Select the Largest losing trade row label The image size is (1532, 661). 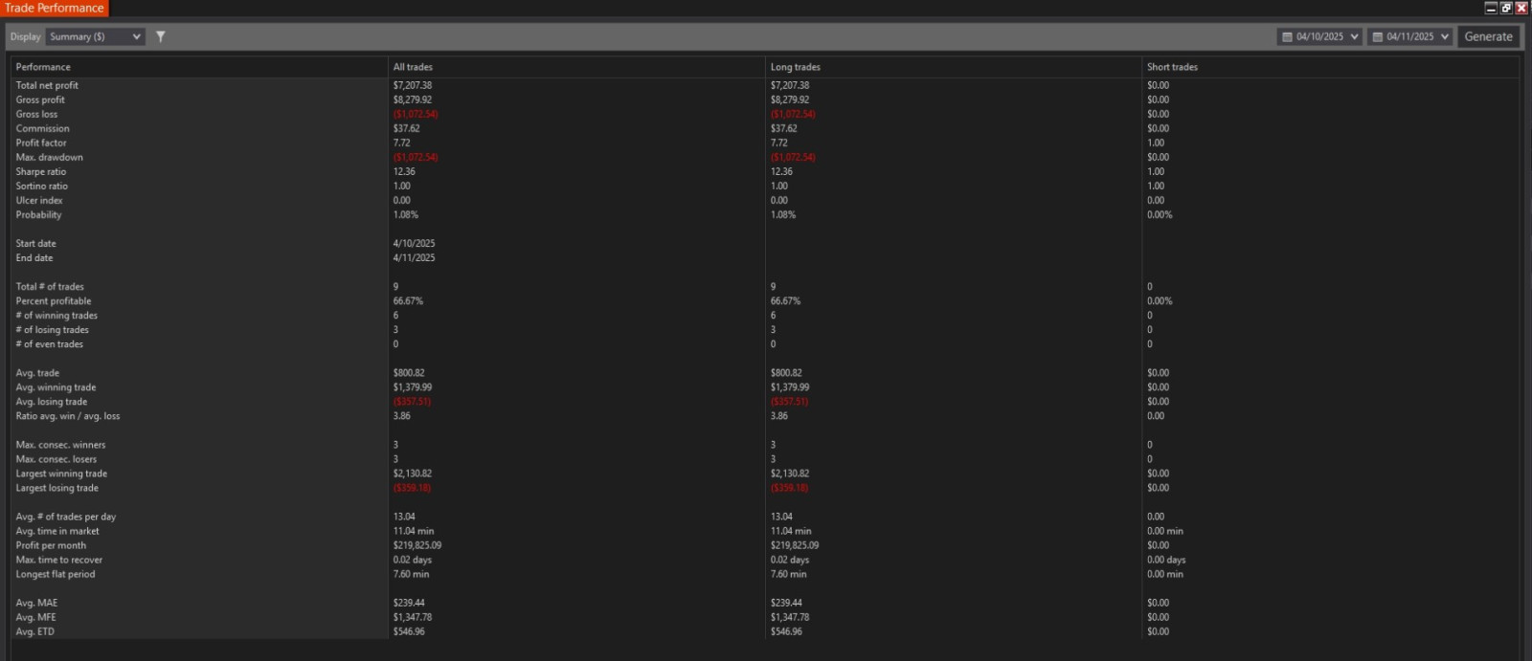(x=56, y=487)
